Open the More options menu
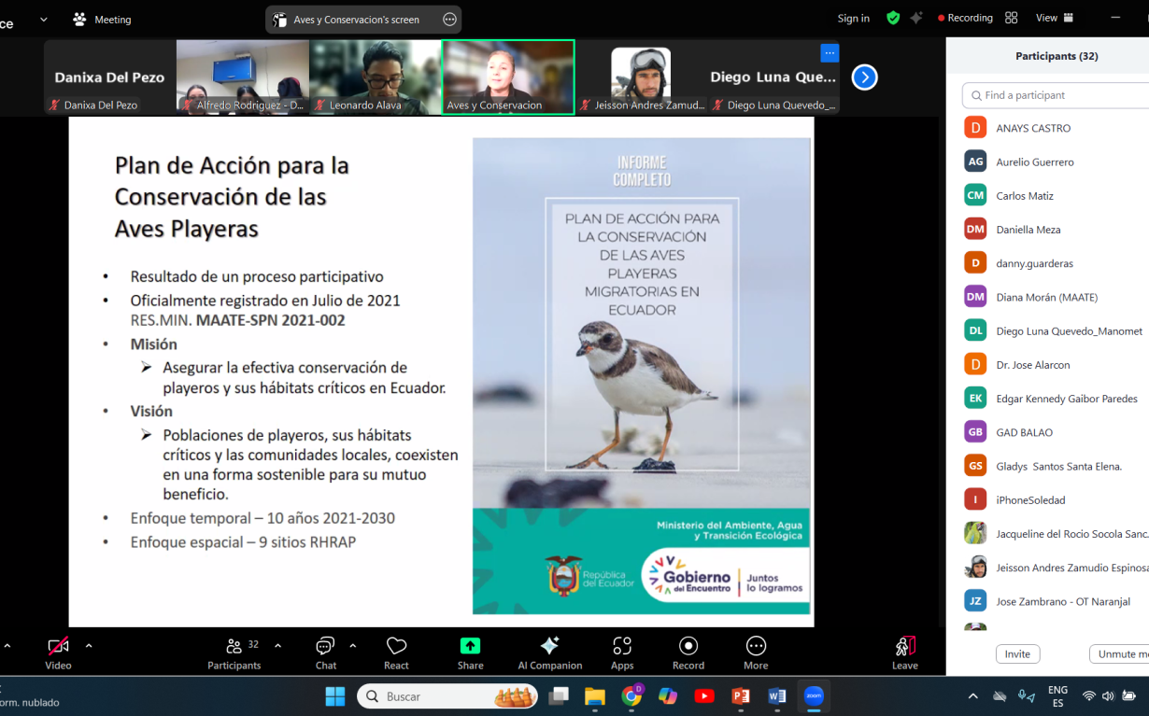 click(755, 651)
